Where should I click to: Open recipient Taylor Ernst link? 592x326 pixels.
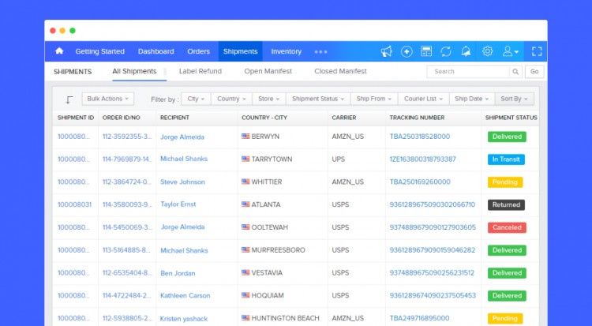(178, 204)
